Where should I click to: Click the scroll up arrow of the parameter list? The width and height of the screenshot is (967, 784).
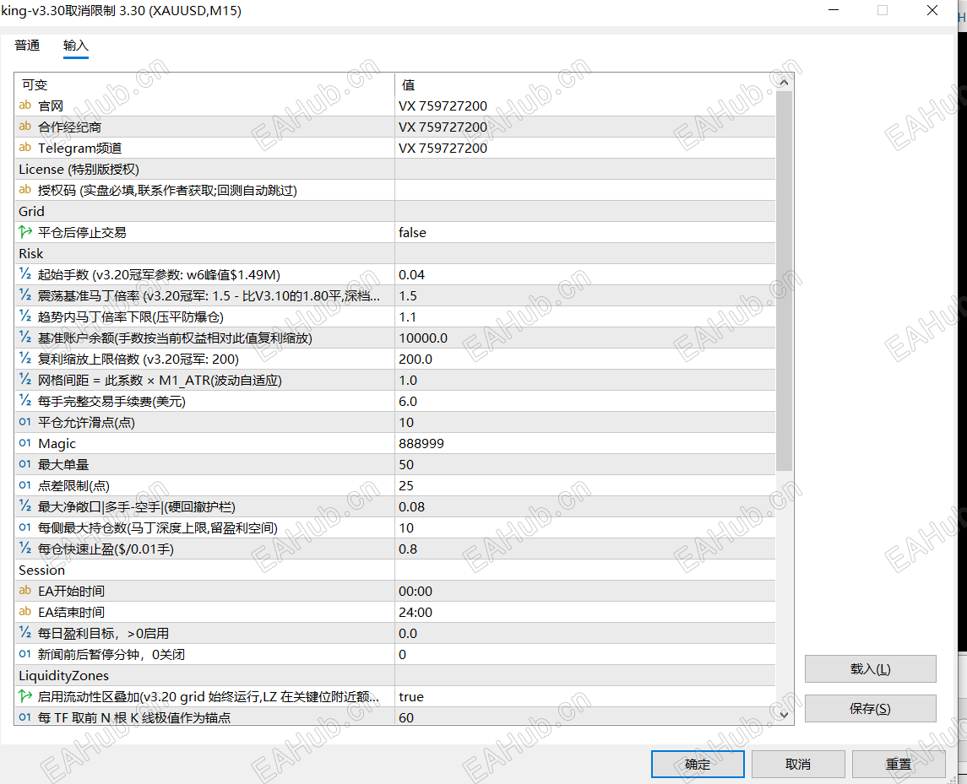coord(784,82)
